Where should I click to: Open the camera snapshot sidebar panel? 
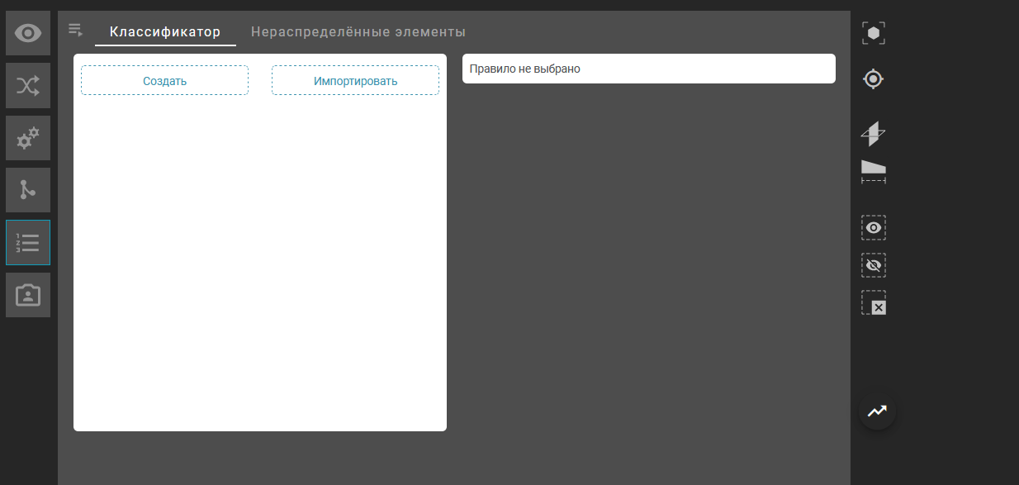pyautogui.click(x=28, y=295)
